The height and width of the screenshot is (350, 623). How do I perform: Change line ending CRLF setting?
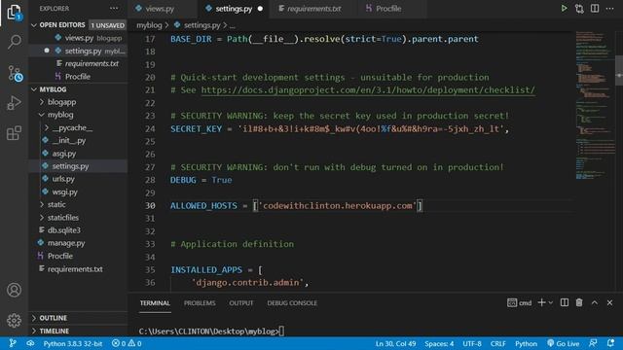coord(497,343)
